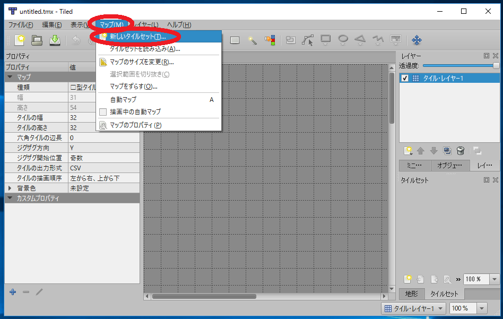Delete the current layer with the trash icon
The image size is (503, 319).
click(x=460, y=151)
